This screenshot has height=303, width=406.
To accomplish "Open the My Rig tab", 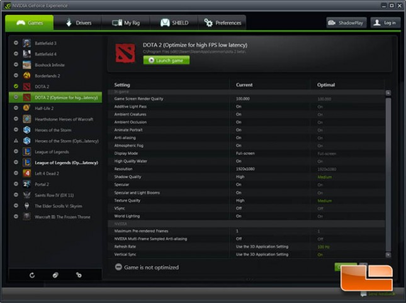I will (x=126, y=23).
